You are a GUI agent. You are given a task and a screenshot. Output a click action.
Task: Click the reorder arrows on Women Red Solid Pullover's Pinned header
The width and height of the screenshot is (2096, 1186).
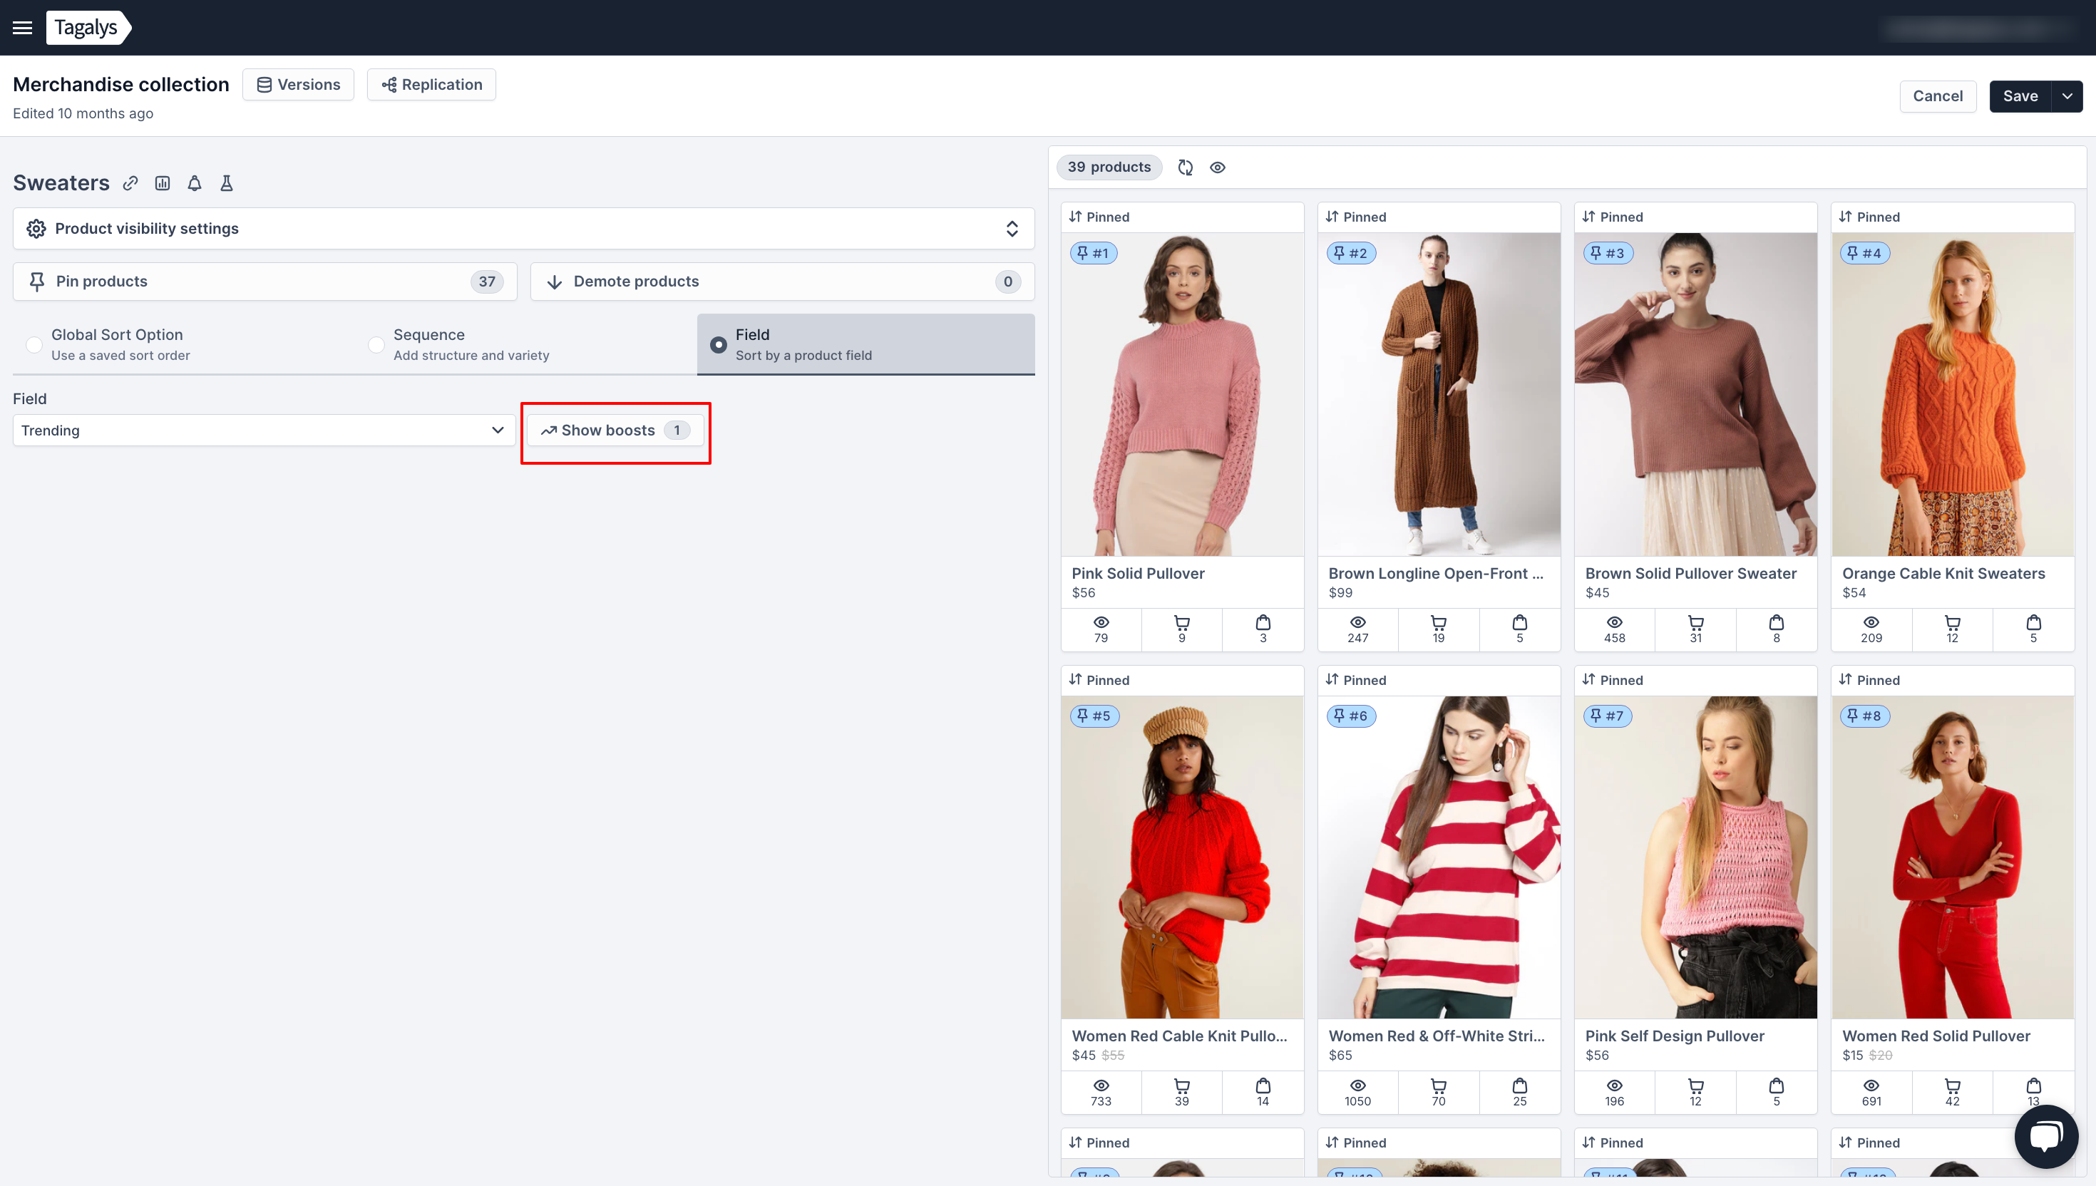tap(1845, 679)
